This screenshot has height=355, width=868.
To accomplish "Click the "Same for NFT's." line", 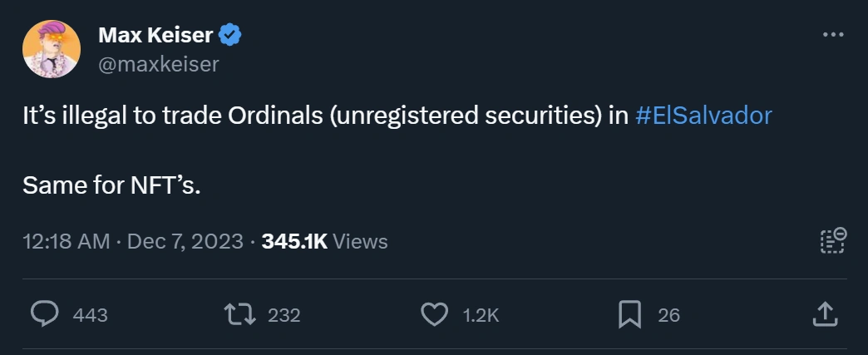I will click(x=112, y=185).
